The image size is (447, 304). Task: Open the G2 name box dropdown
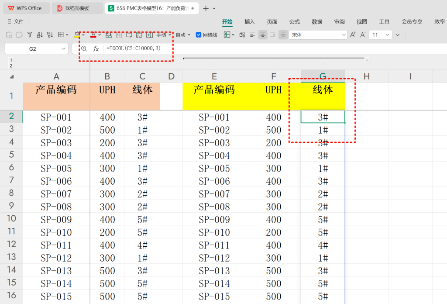(x=64, y=49)
